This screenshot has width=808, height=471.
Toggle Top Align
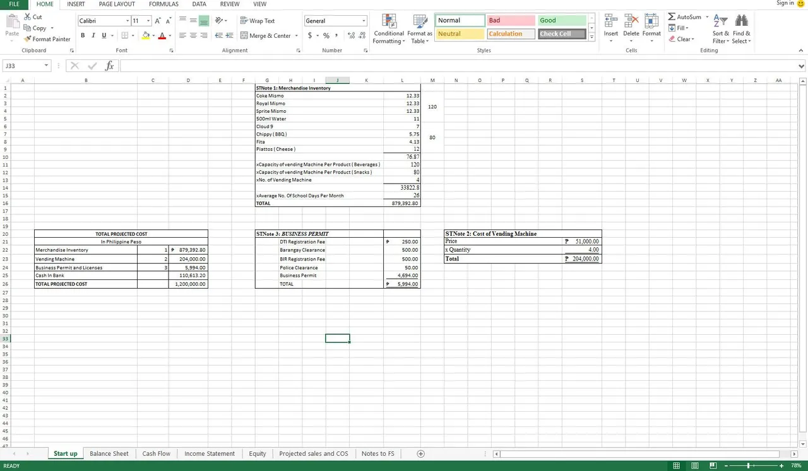tap(182, 21)
